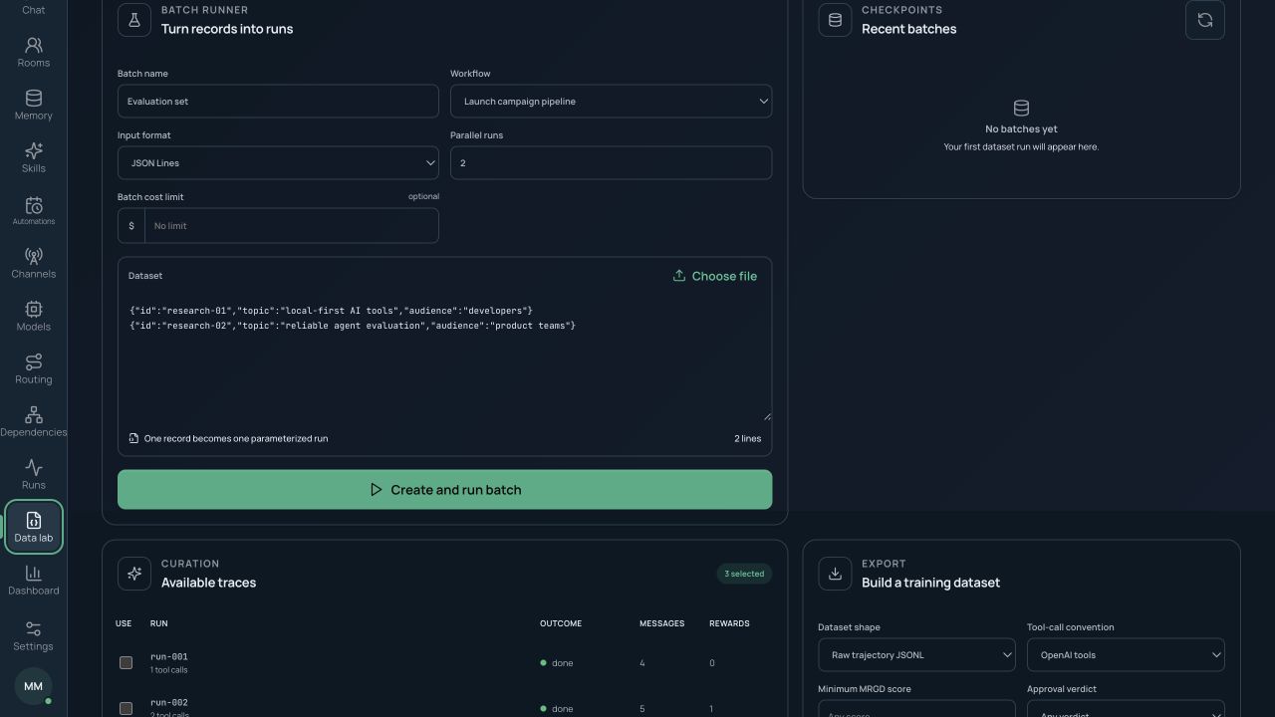
Task: Open Models in the sidebar
Action: coord(33,316)
